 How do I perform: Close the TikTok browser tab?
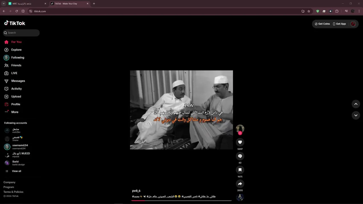pos(87,4)
